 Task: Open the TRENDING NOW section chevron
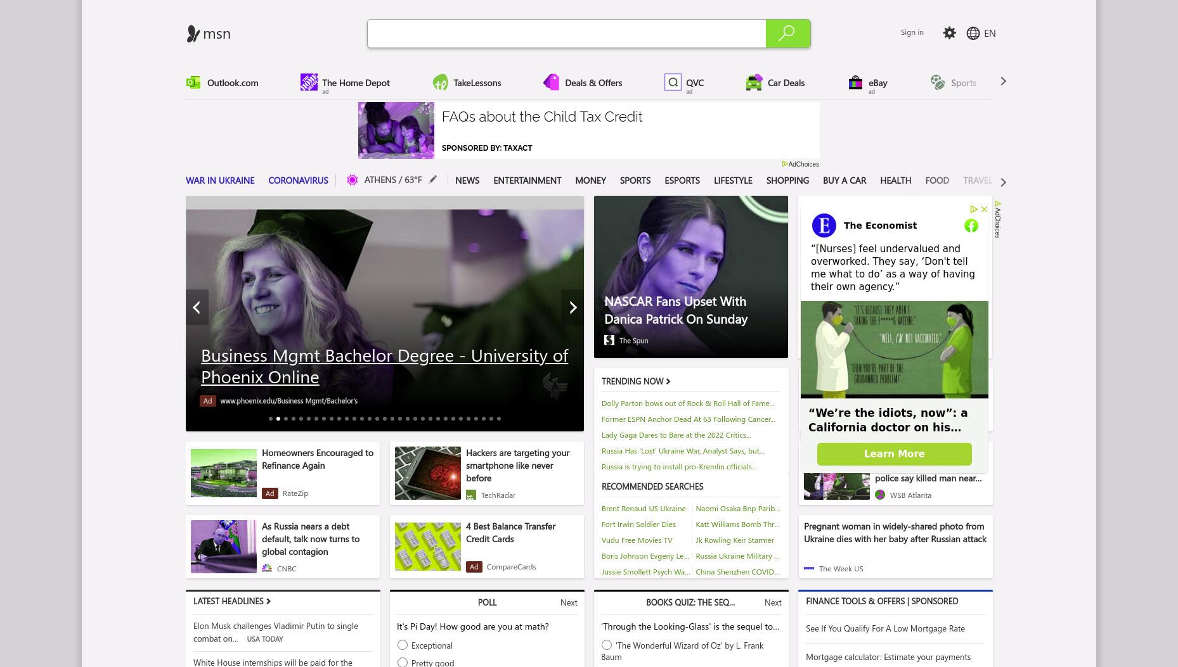[668, 381]
